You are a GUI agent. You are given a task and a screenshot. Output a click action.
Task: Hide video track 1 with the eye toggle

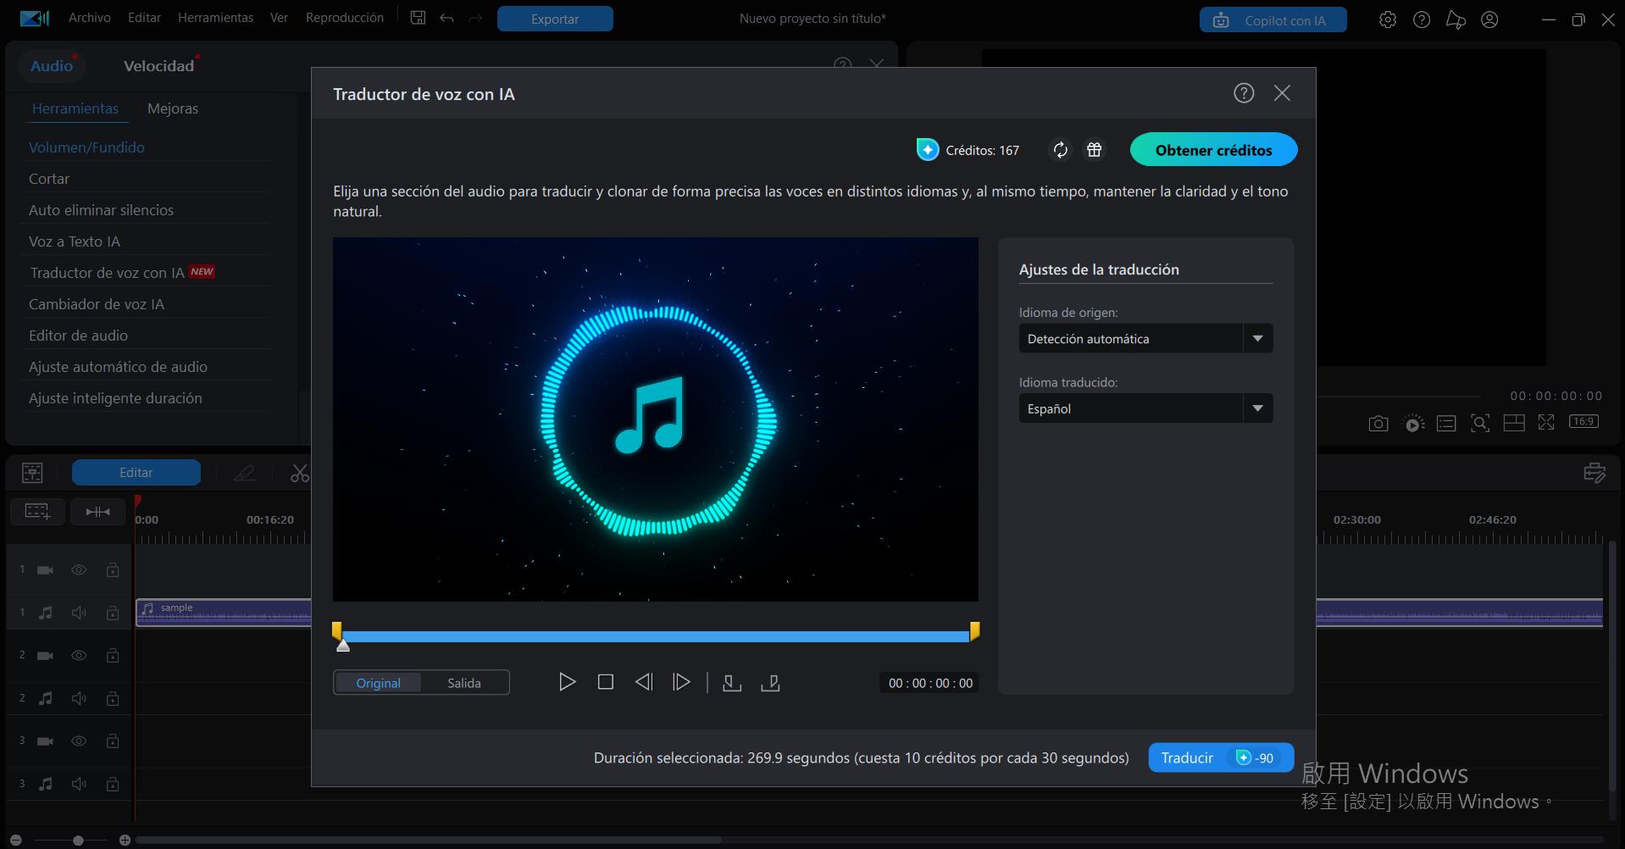pos(79,569)
